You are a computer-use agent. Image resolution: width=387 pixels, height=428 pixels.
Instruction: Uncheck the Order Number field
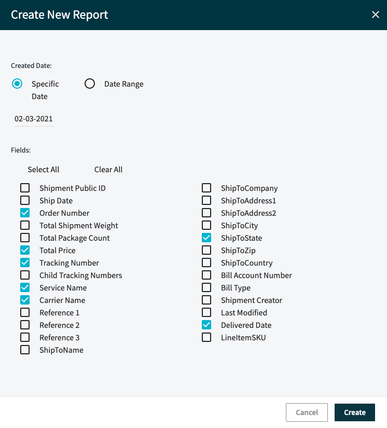(x=24, y=213)
